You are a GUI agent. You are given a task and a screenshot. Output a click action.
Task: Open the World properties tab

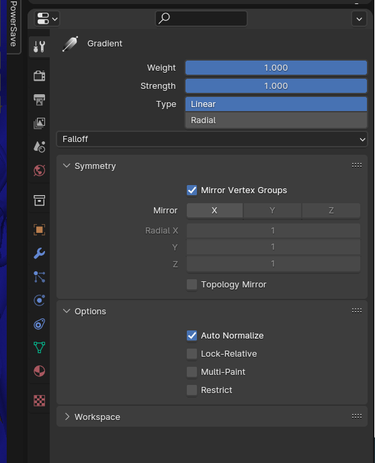pos(39,170)
